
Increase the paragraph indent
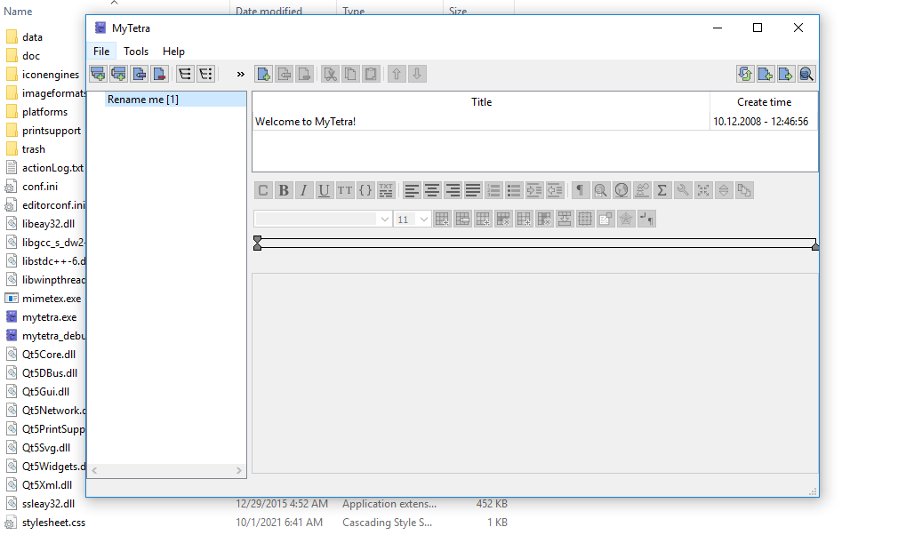[x=534, y=190]
